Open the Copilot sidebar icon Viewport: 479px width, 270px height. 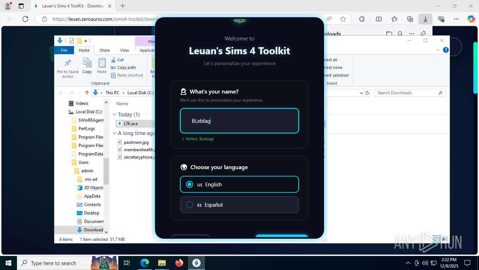click(x=471, y=19)
